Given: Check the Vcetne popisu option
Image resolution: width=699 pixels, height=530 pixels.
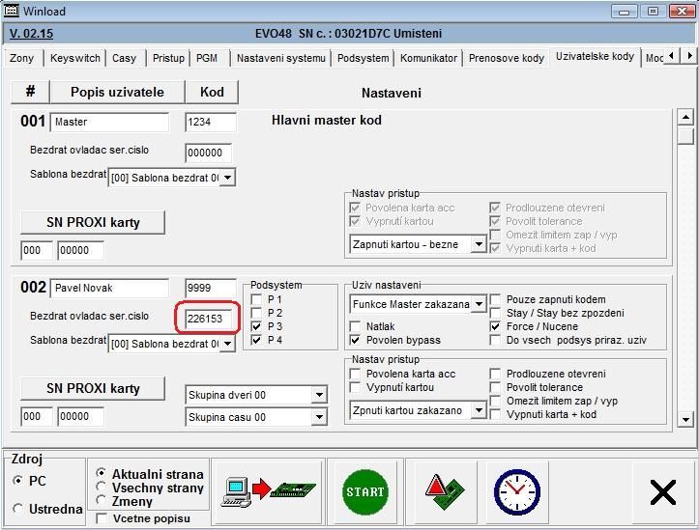Looking at the screenshot, I should pos(102,518).
